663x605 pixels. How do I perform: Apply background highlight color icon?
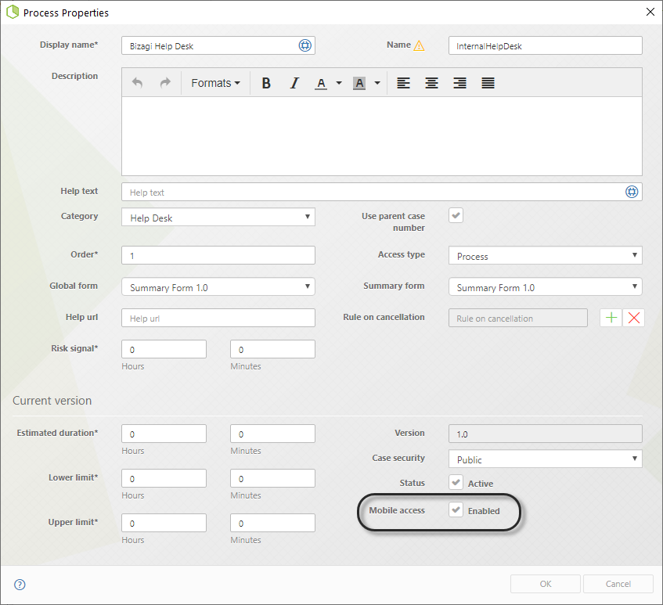(x=359, y=83)
